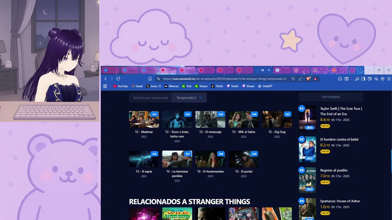The image size is (392, 220).
Task: Open the playlist music note icon
Action: click(x=357, y=79)
